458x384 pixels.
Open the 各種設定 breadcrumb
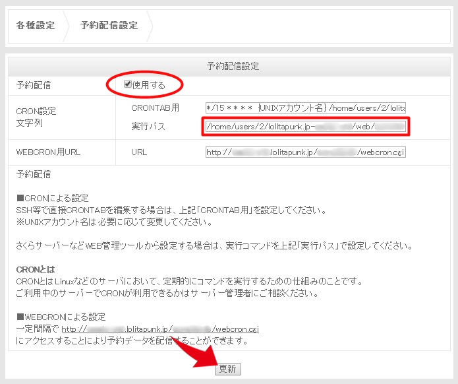(36, 25)
